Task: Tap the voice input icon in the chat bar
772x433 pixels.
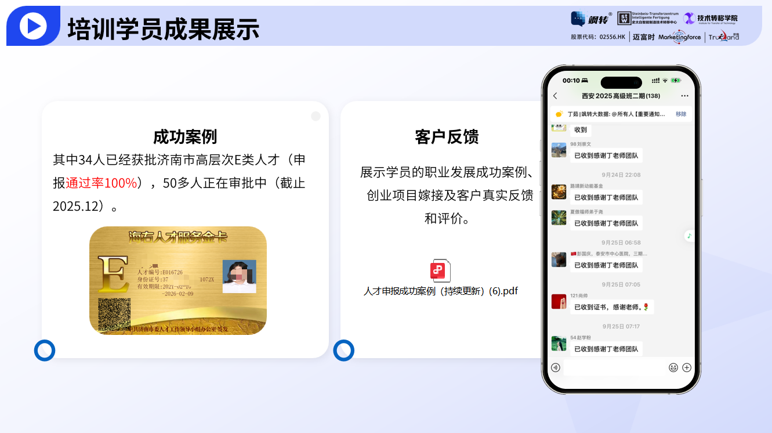Action: 556,367
